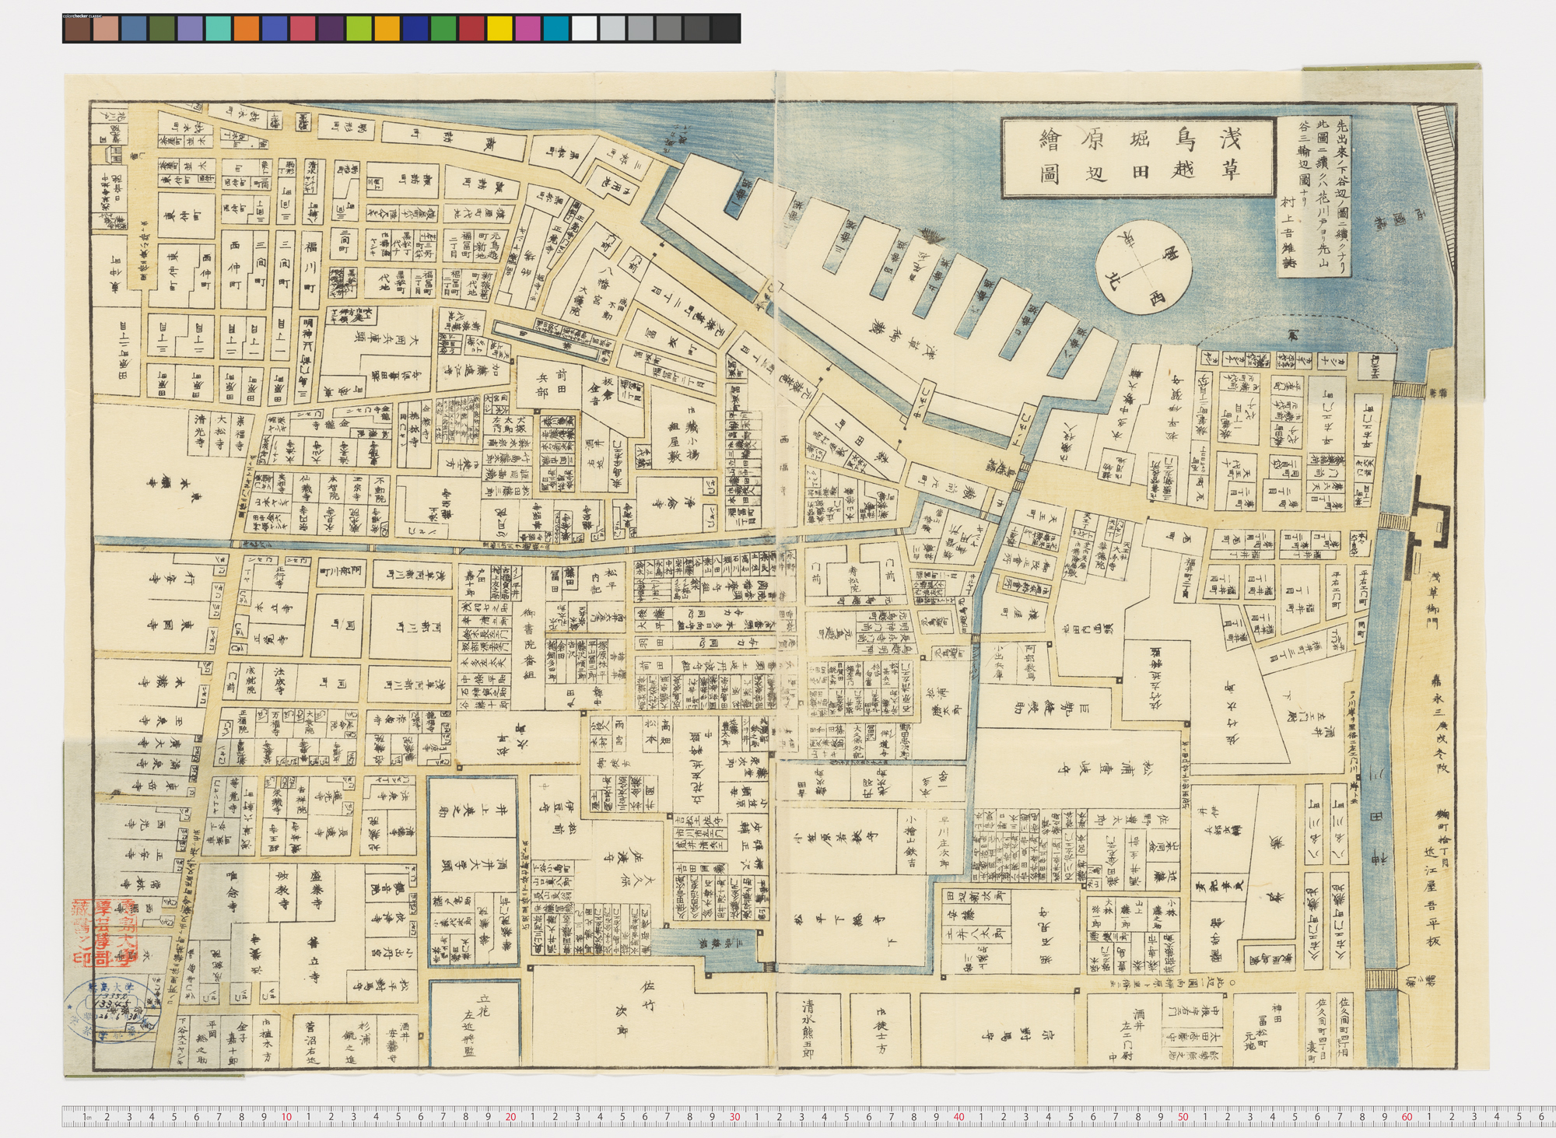
Task: Click the red 50 mark on the ruler
Action: (x=1183, y=1118)
